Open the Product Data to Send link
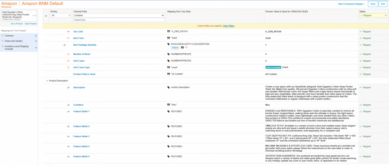Viewport: 389px width, 166px height. 84,74
